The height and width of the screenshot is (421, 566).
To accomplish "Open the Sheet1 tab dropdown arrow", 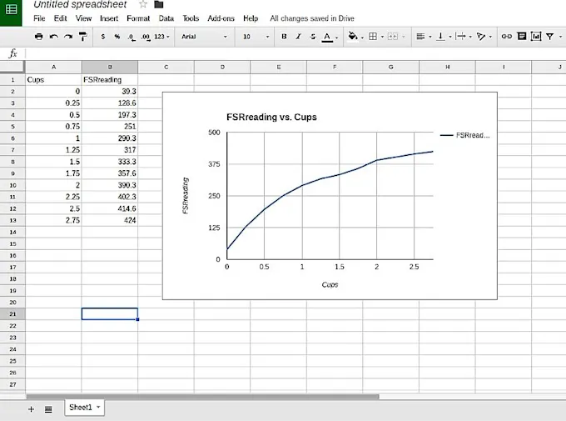I will [98, 408].
